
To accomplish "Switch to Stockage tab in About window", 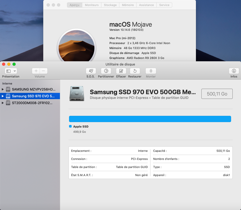I will (x=110, y=5).
